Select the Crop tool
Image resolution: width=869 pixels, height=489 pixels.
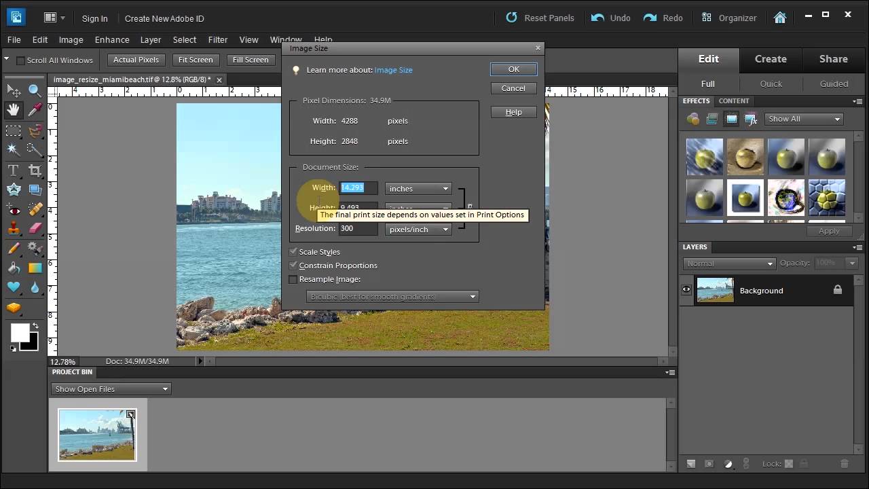tap(35, 170)
